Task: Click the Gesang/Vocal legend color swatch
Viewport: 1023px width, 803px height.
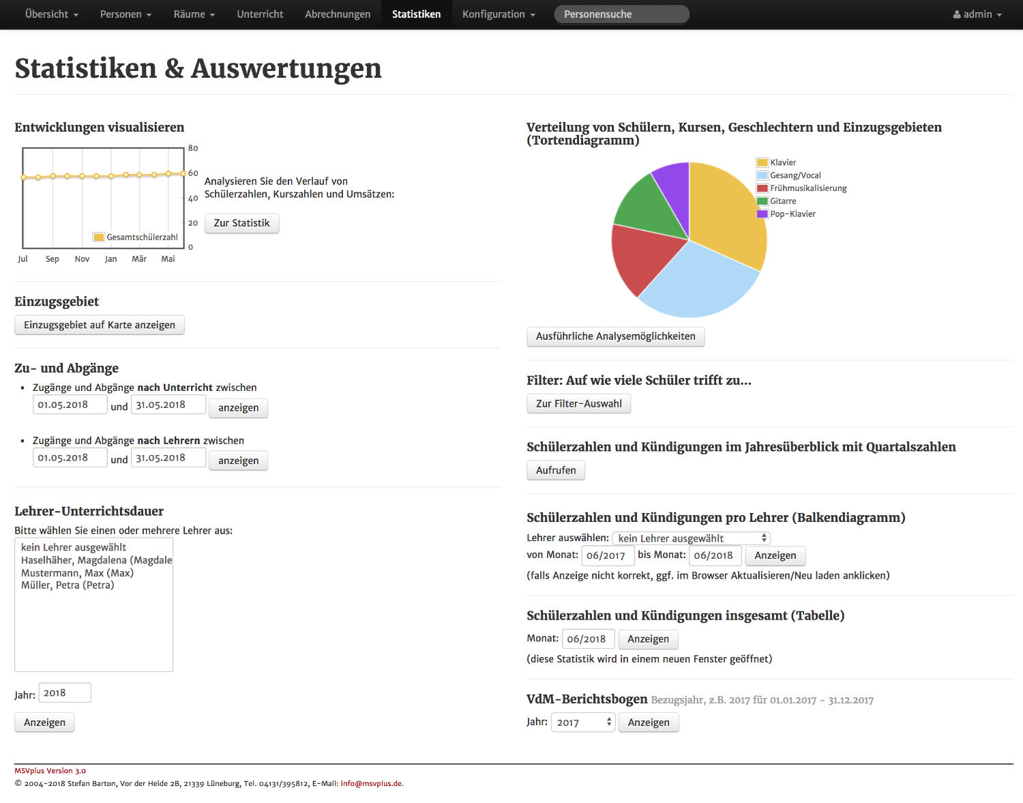Action: coord(762,175)
